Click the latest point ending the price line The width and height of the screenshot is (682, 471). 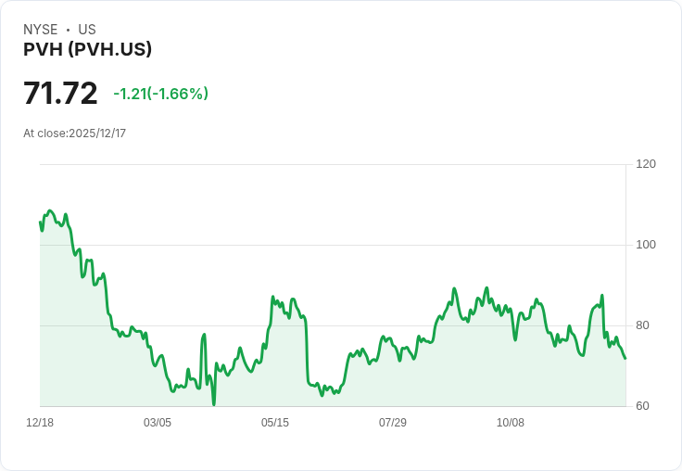625,359
